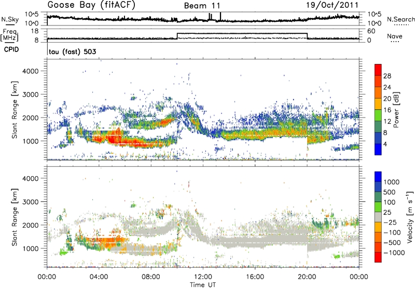
Task: Click 2000 tick in the power panel
Action: pyautogui.click(x=31, y=117)
